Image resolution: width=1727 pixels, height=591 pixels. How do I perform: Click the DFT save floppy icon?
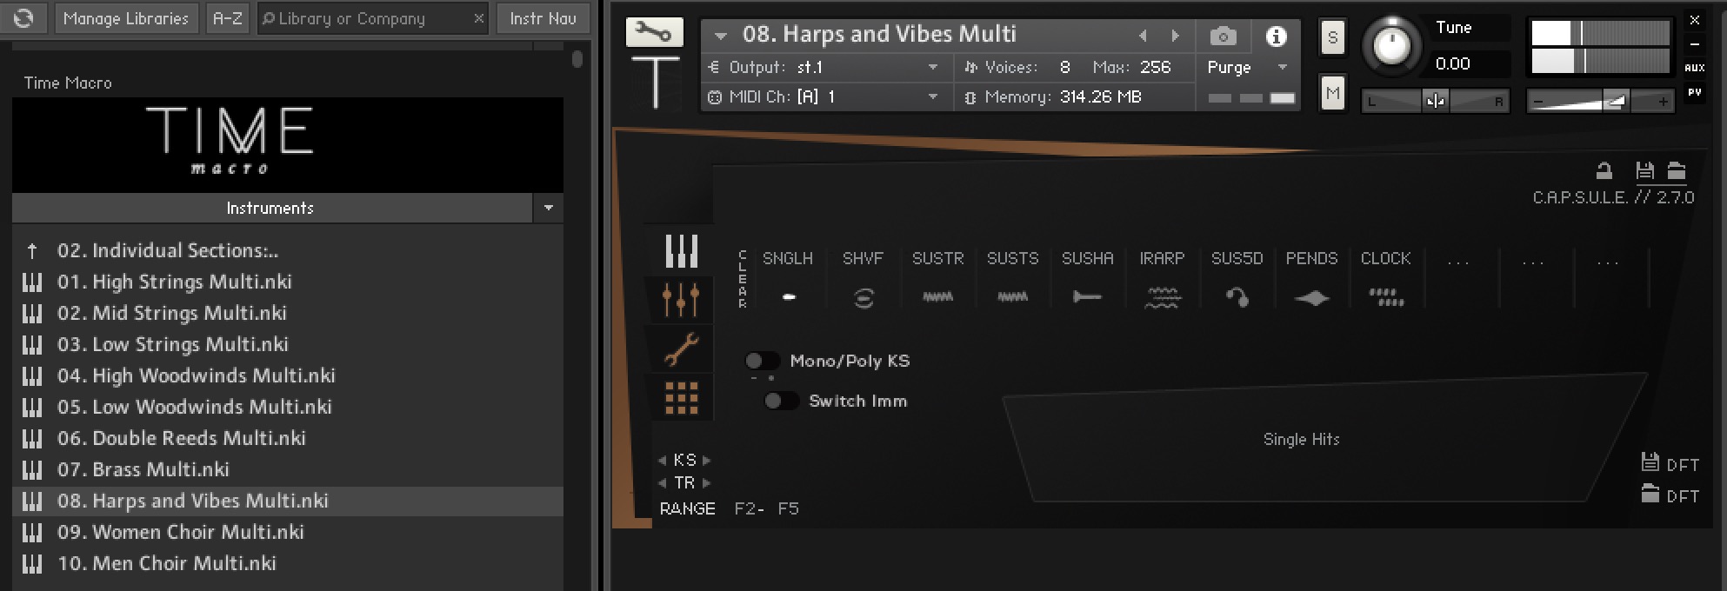click(x=1650, y=462)
